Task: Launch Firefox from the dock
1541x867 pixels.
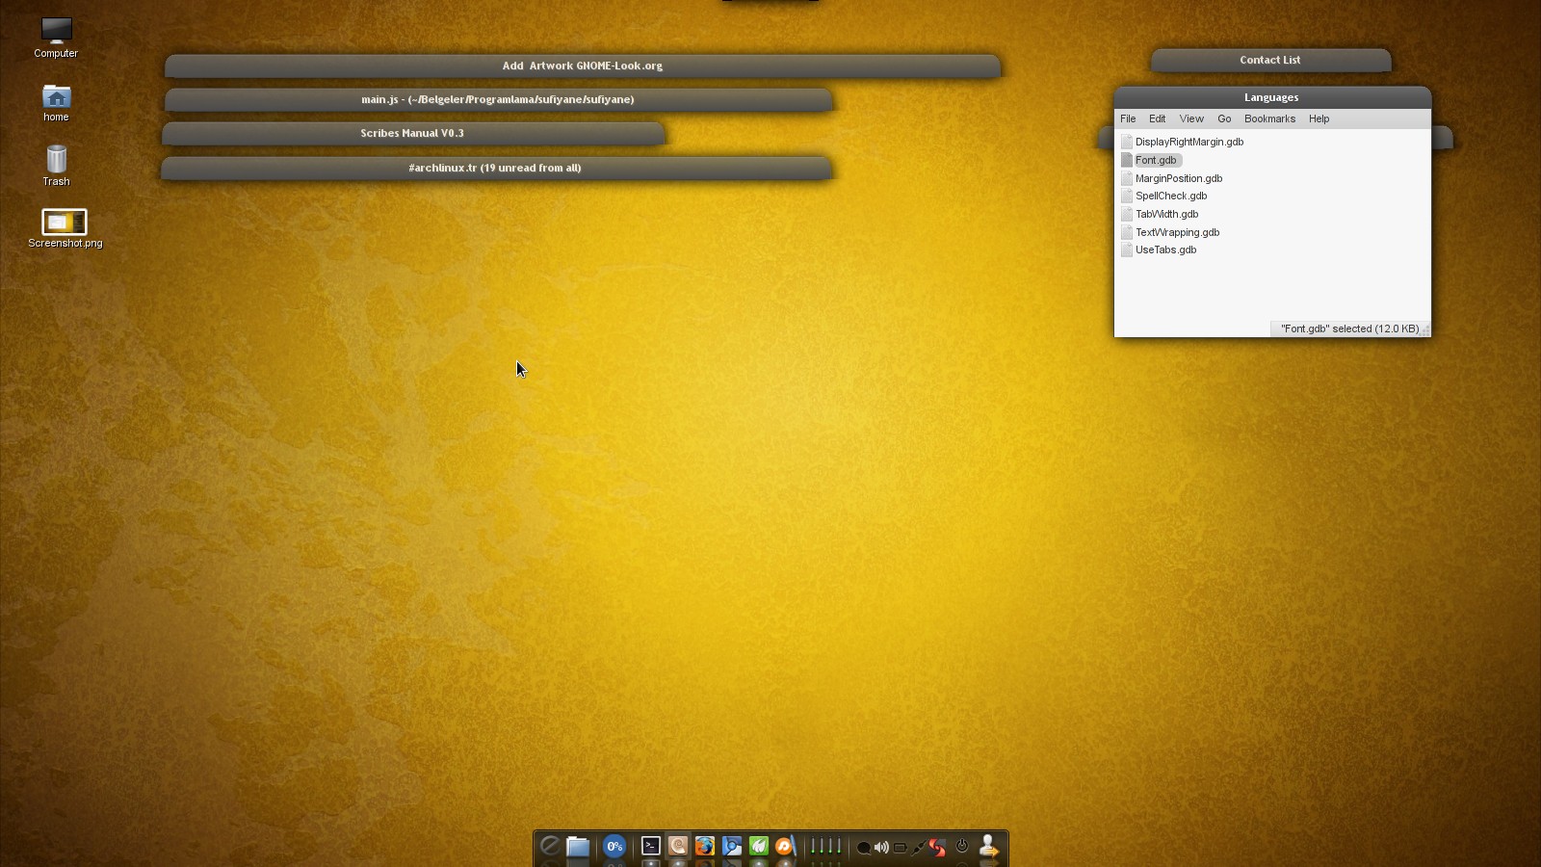Action: 705,846
